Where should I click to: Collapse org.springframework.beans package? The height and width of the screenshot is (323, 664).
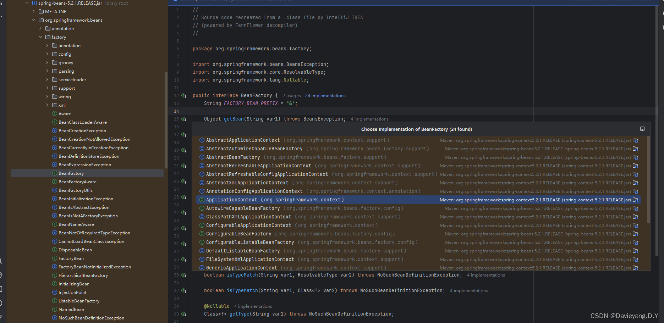[x=34, y=20]
